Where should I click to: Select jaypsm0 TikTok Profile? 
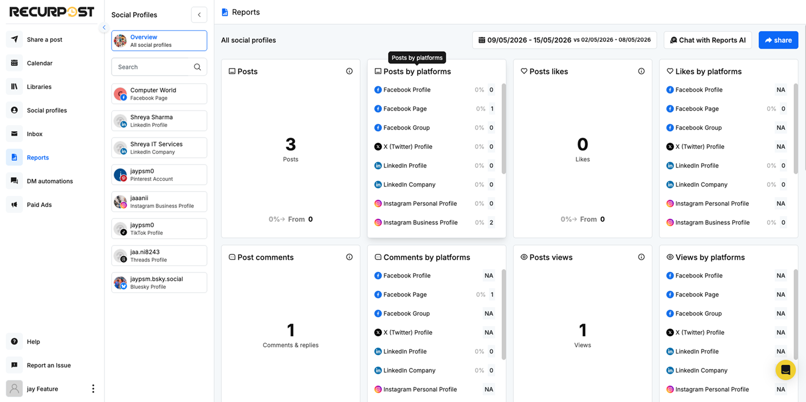[159, 229]
